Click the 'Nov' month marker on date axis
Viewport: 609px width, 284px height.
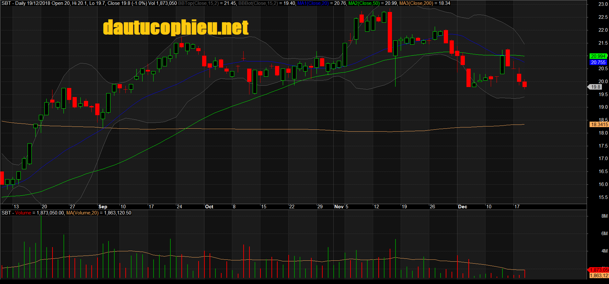339,207
